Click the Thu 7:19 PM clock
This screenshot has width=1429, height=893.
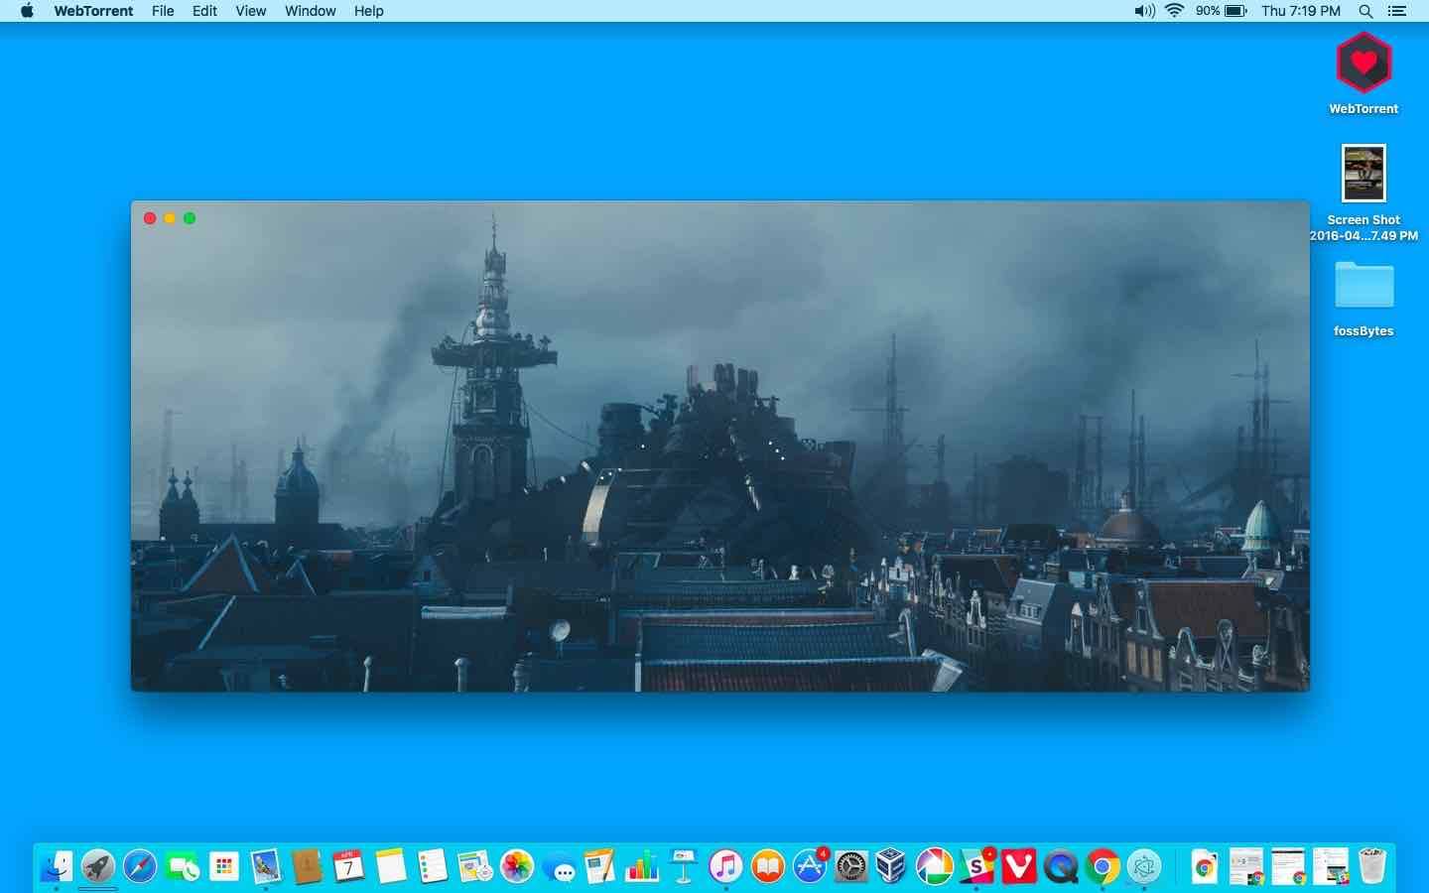point(1301,11)
